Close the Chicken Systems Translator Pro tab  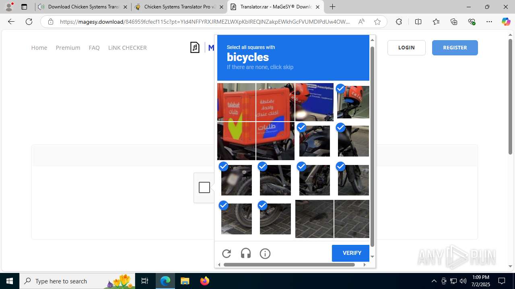[221, 7]
